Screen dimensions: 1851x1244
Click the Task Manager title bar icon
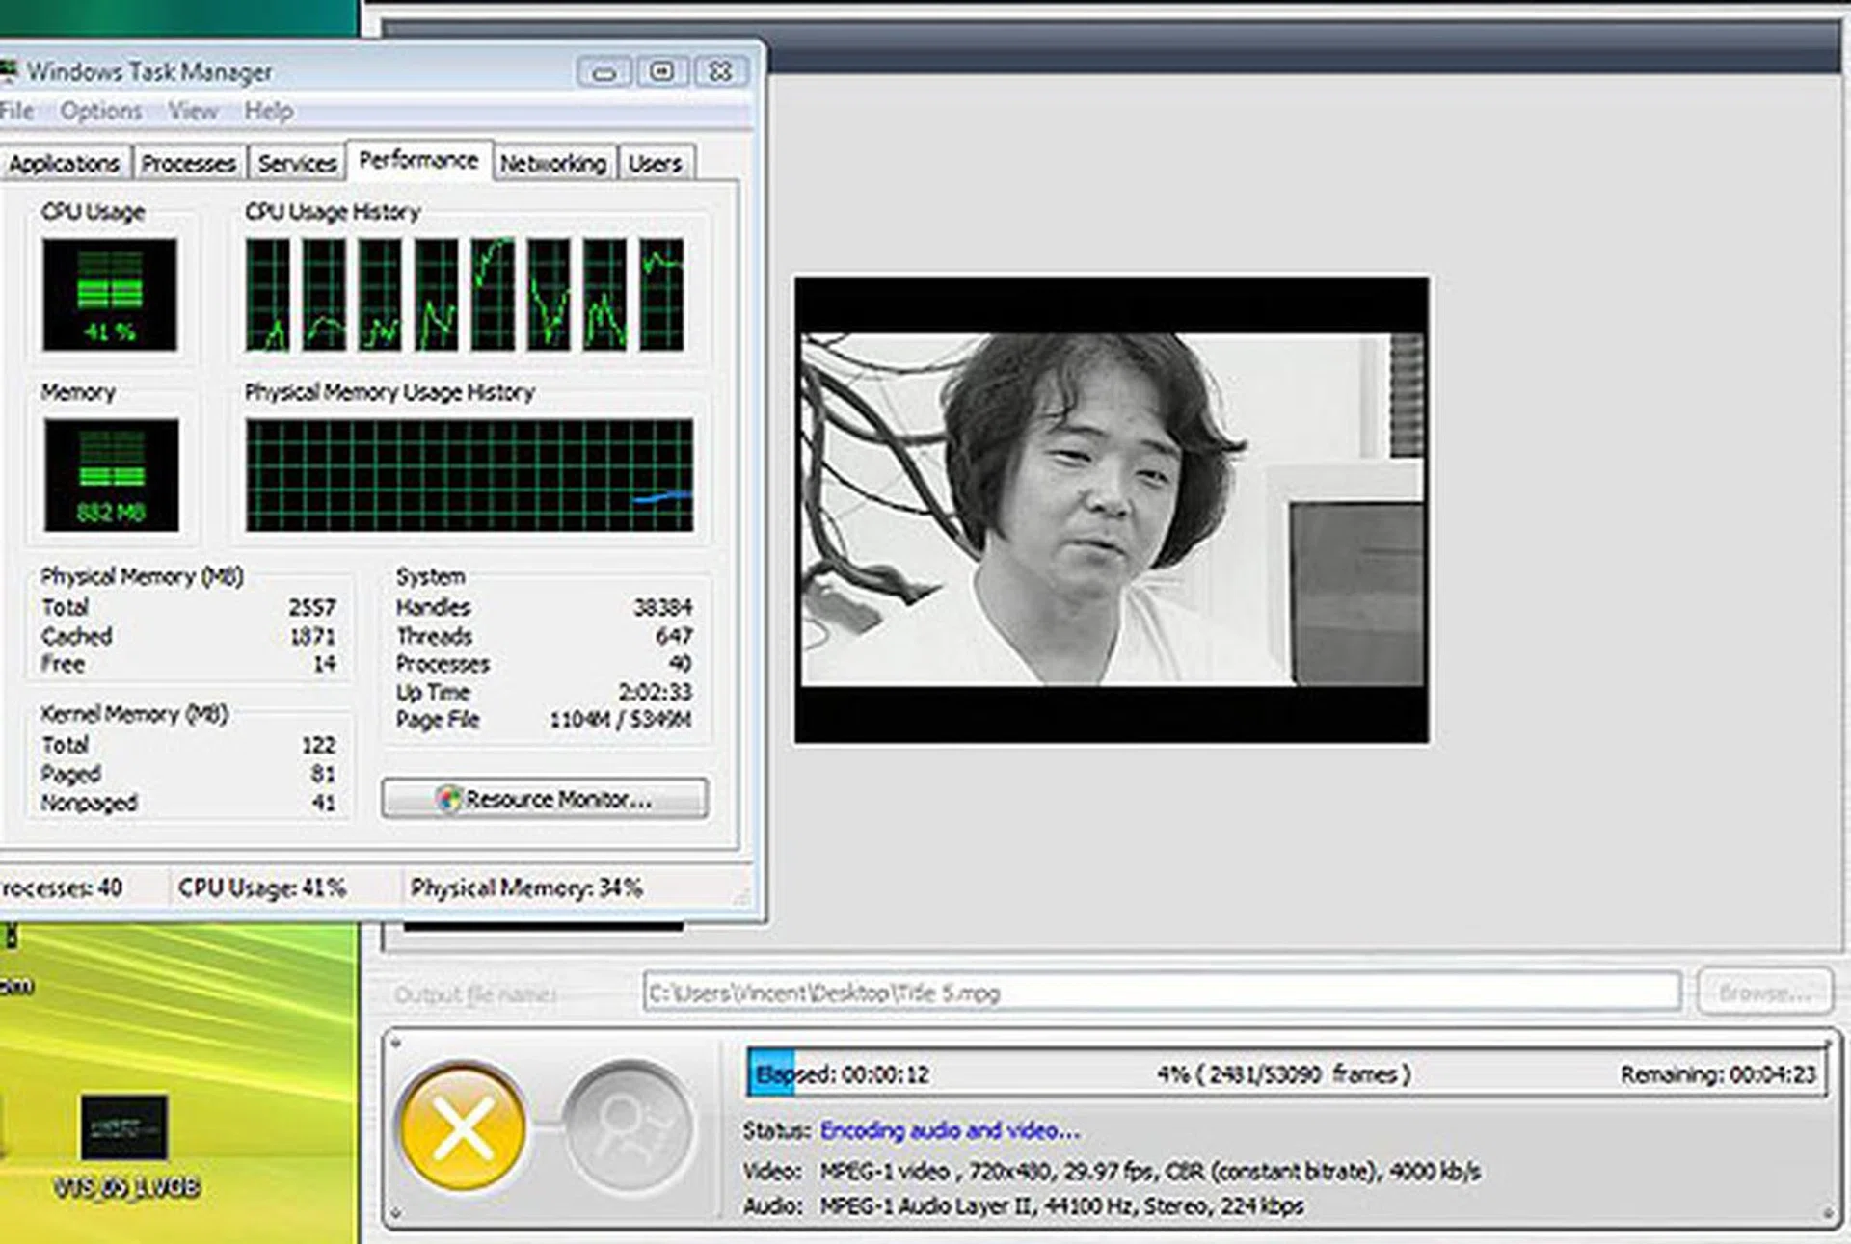tap(9, 70)
